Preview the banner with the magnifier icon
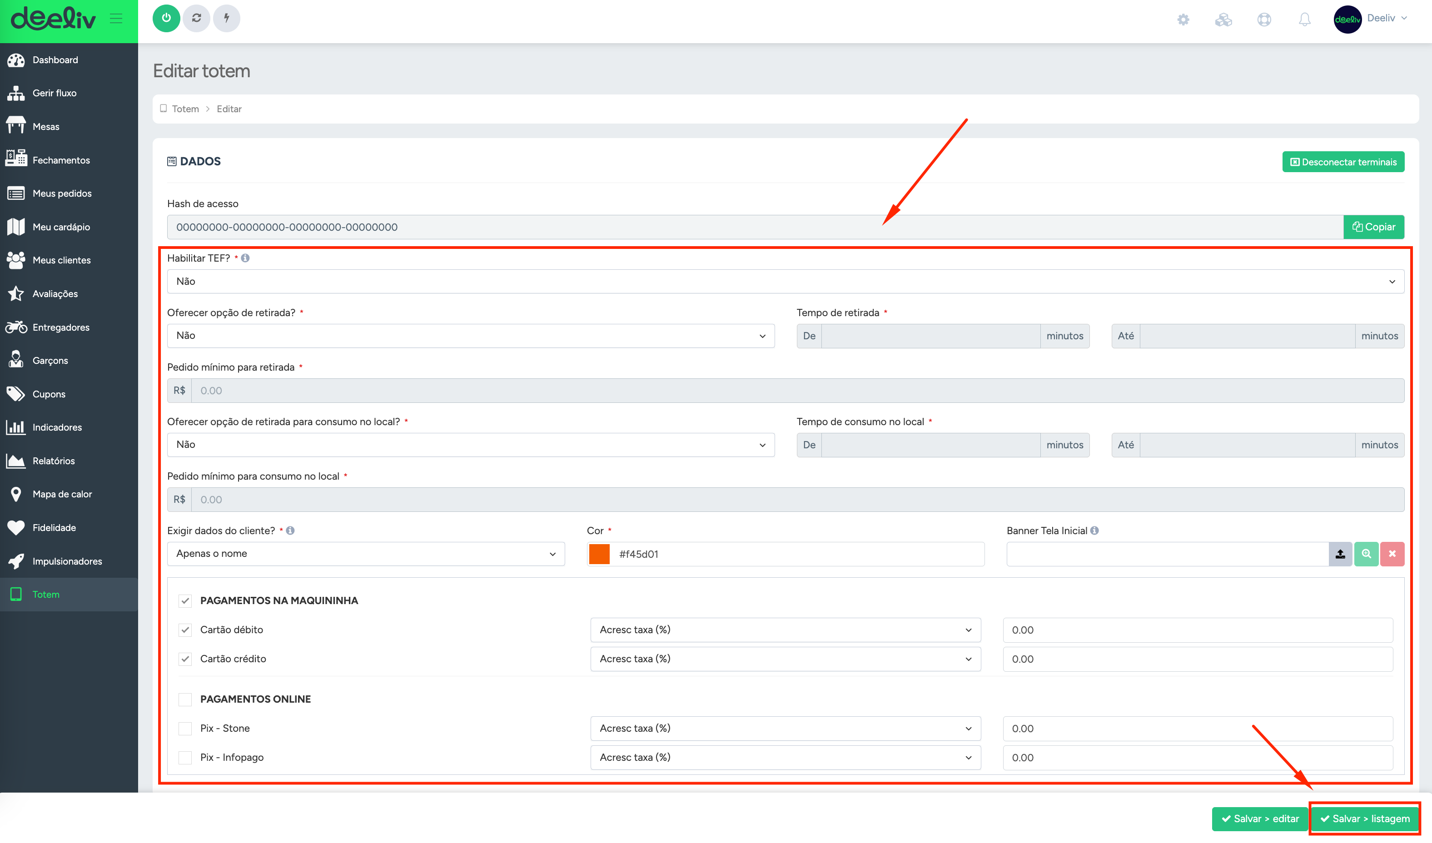 [x=1367, y=554]
